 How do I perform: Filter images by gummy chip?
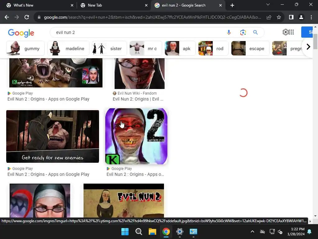click(x=25, y=48)
